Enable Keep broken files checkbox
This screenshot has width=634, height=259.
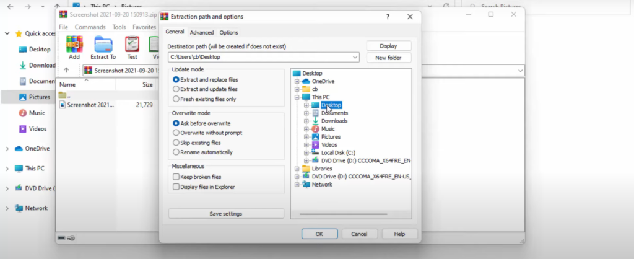coord(176,177)
